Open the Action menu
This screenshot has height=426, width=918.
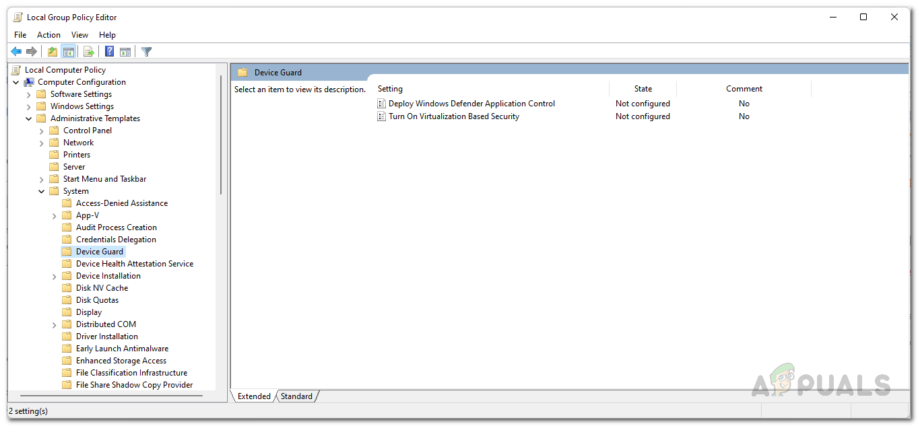coord(48,34)
